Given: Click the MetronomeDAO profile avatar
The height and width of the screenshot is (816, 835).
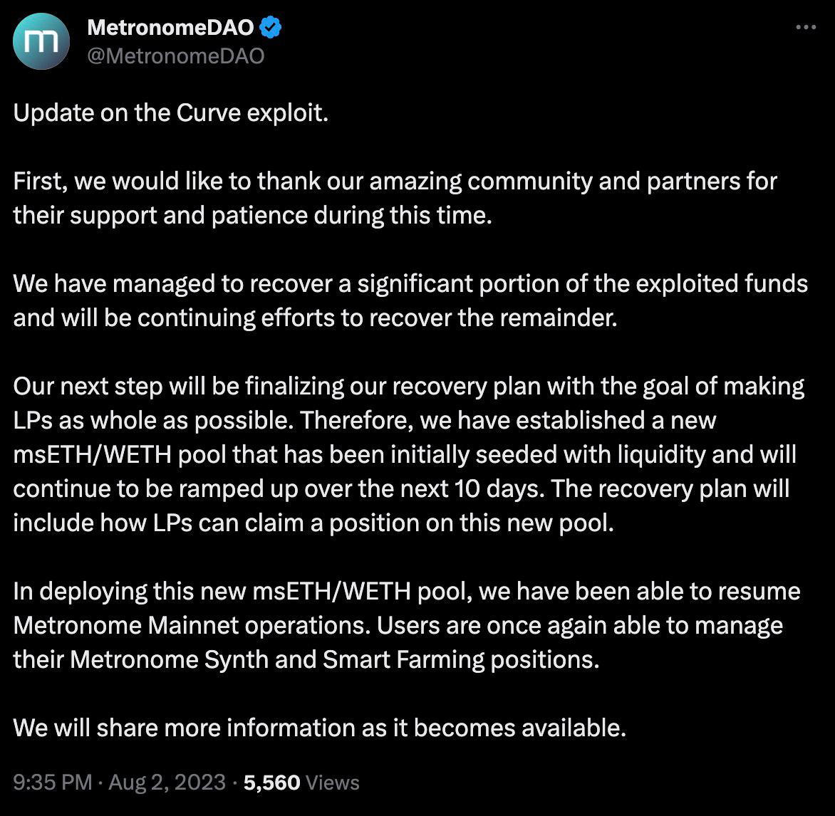Looking at the screenshot, I should 41,41.
